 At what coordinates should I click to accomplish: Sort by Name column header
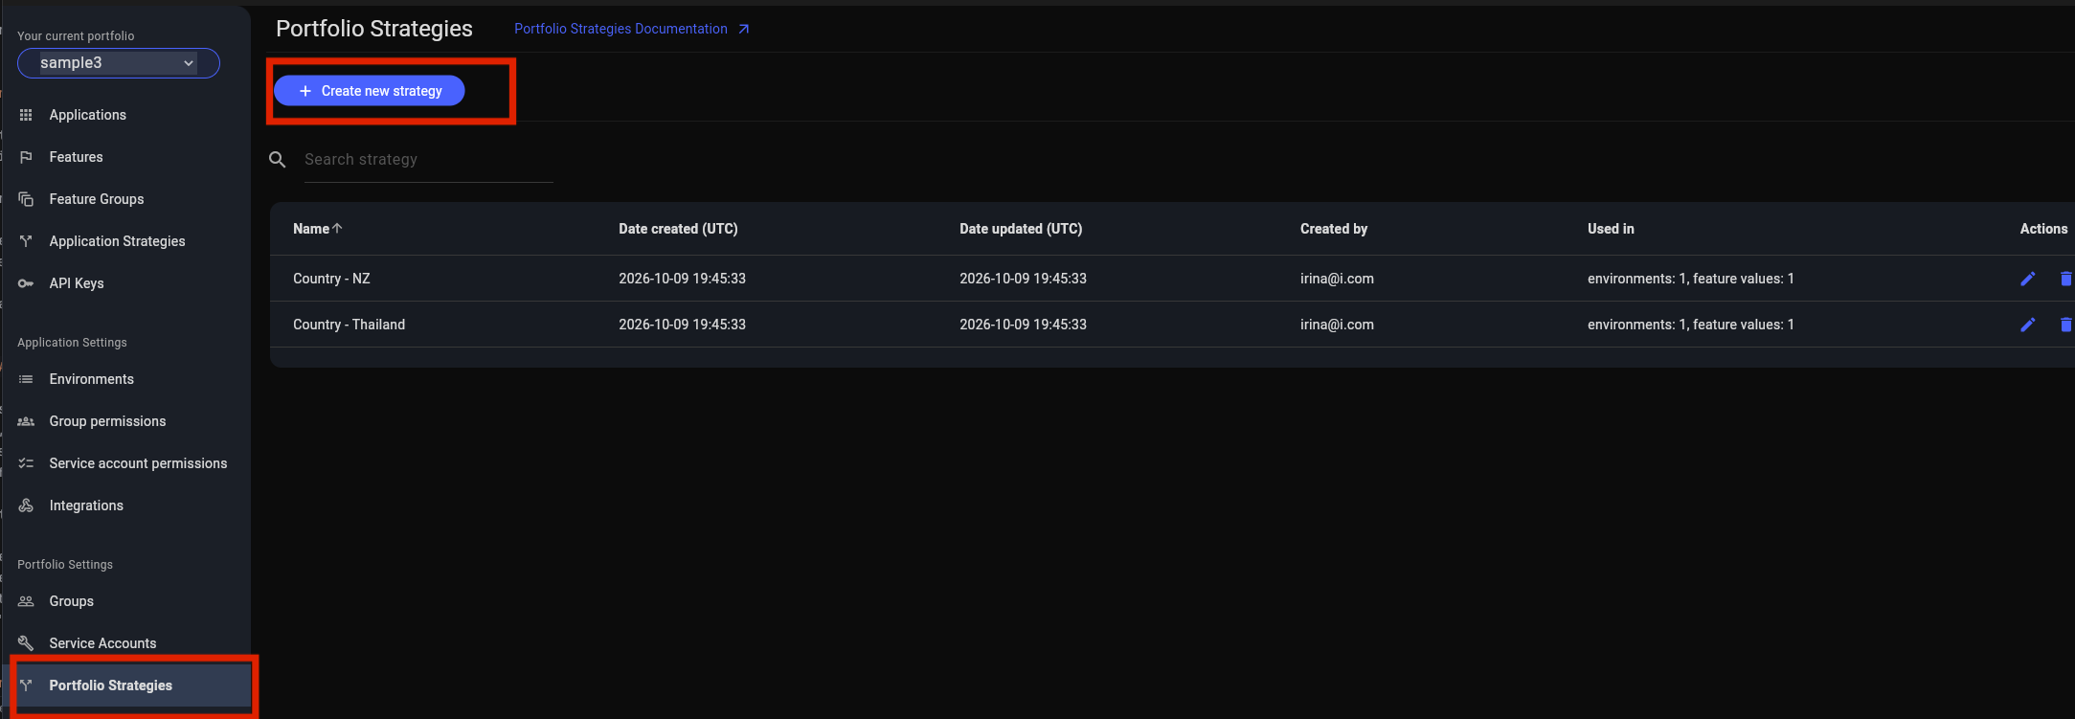(x=317, y=229)
